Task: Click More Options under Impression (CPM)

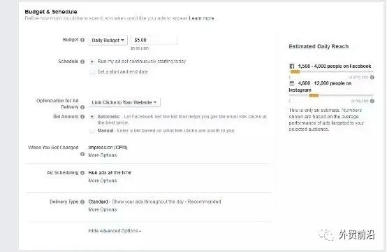Action: (x=103, y=155)
